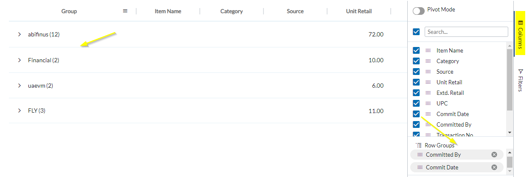The image size is (532, 177).
Task: Sort by the Category column header
Action: point(232,11)
